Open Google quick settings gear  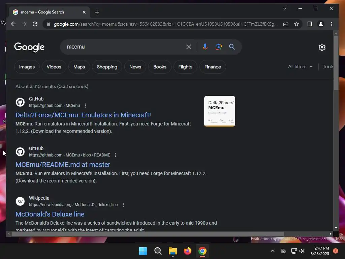click(x=322, y=47)
